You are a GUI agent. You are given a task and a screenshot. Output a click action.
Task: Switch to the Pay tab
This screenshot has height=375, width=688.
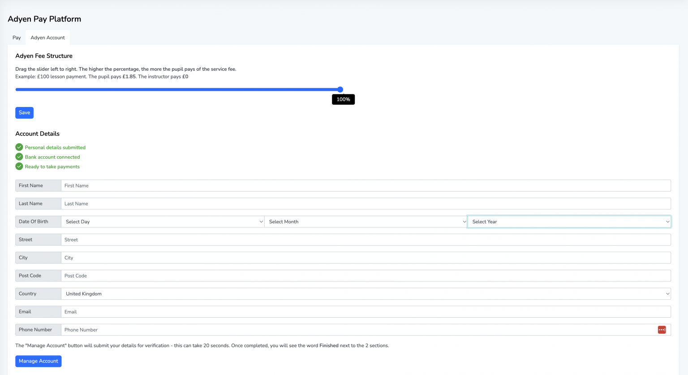coord(17,38)
